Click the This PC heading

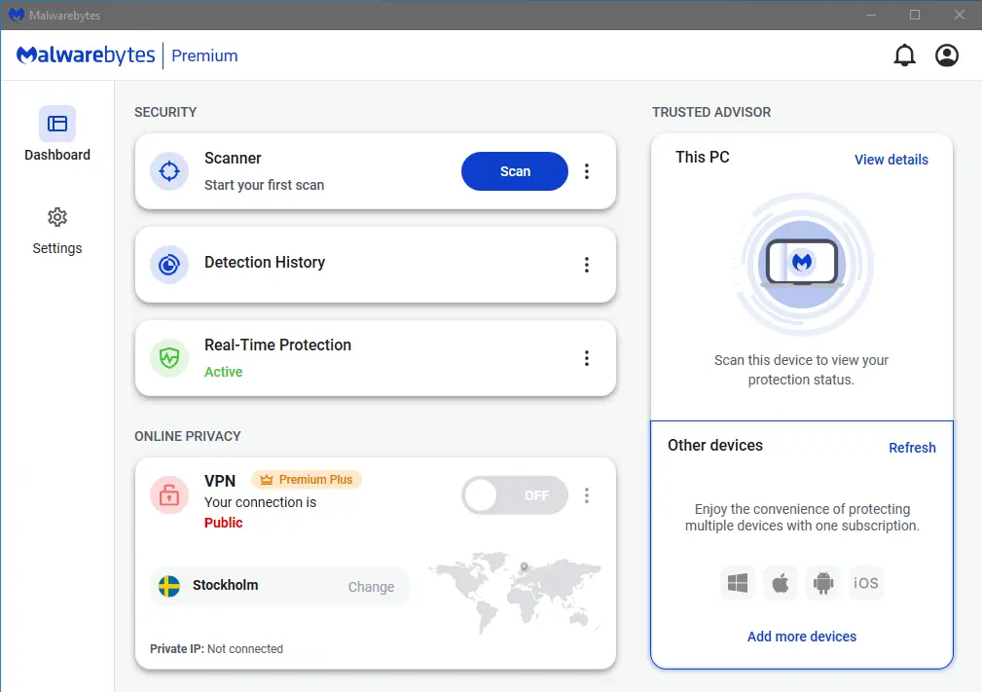[703, 158]
